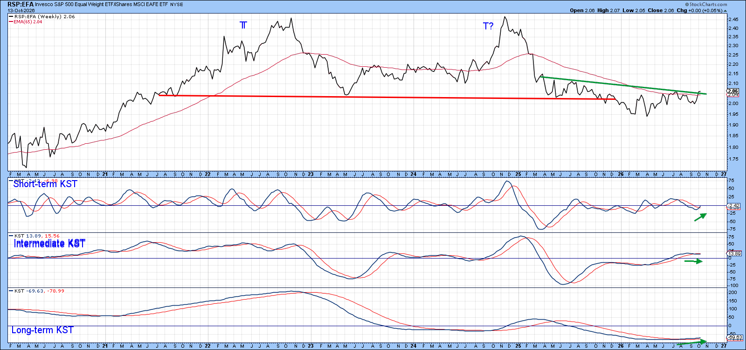This screenshot has height=350, width=746.
Task: Click the blue TT annotation near 2022 peak
Action: tap(243, 25)
